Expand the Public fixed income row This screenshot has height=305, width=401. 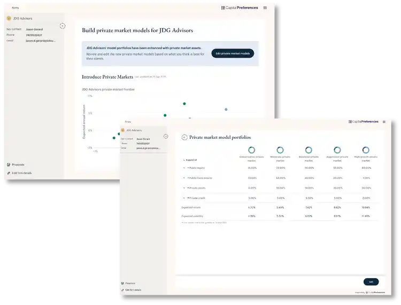point(184,178)
